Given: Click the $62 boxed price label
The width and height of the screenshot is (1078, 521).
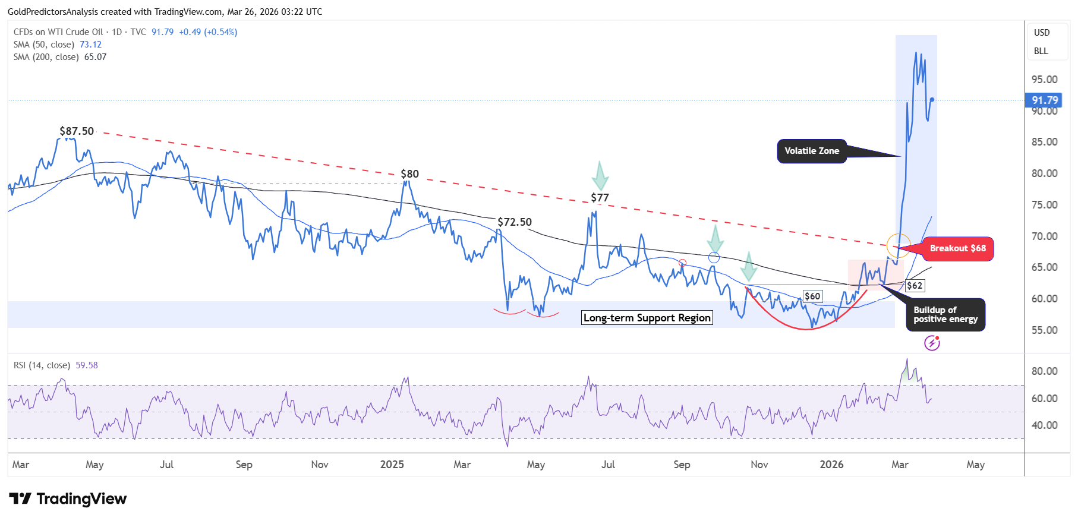Looking at the screenshot, I should 915,286.
